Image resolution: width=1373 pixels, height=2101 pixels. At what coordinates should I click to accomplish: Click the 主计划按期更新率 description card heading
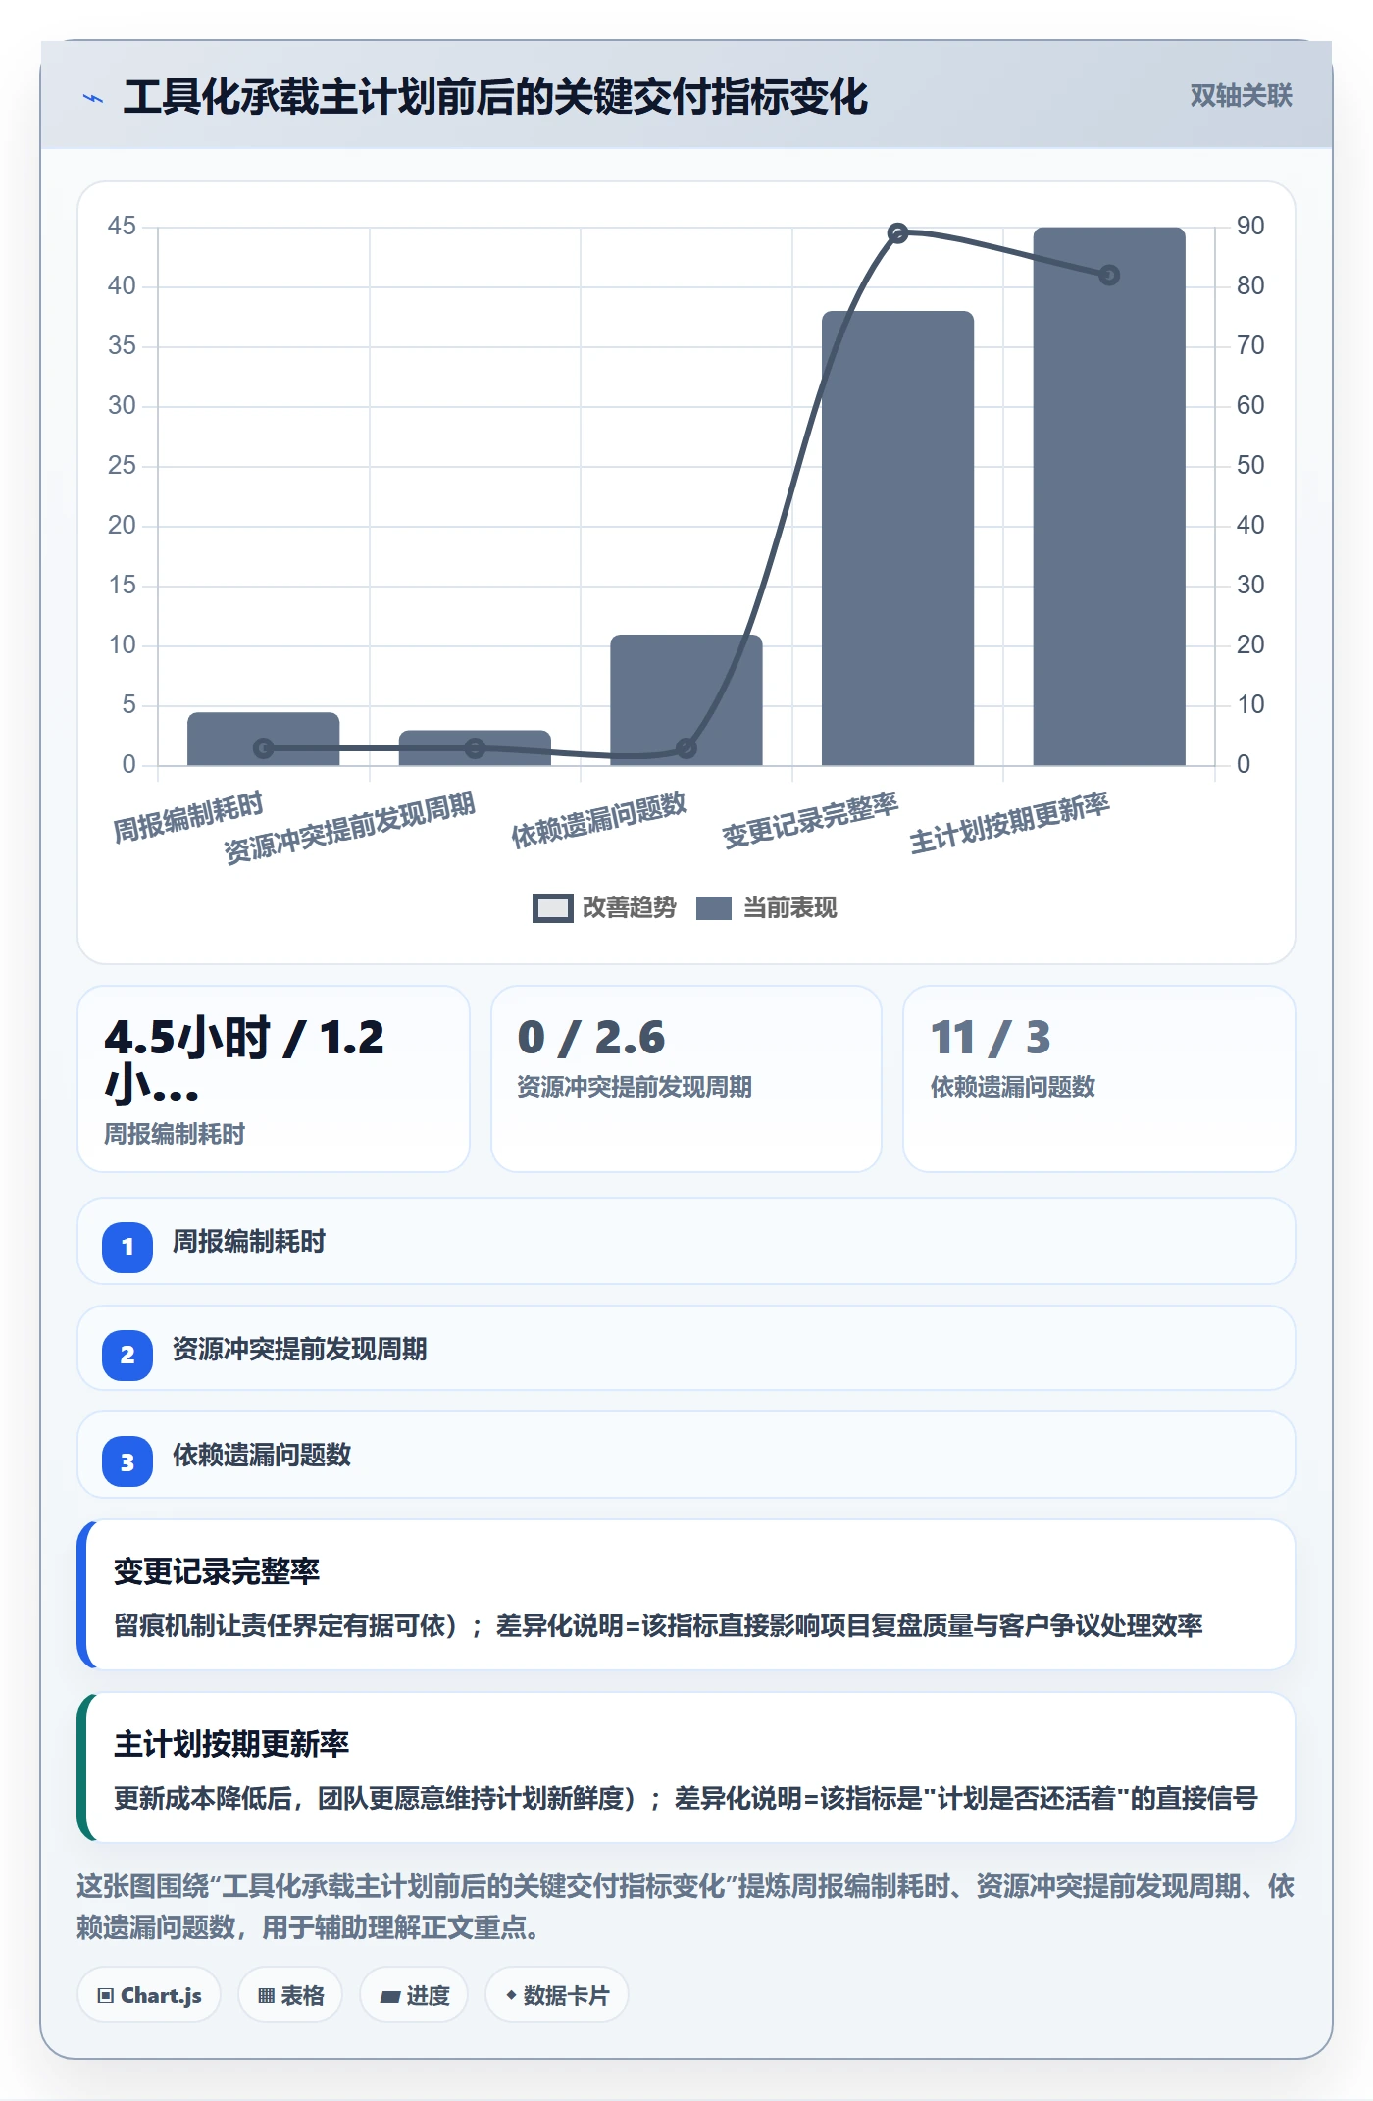point(231,1744)
